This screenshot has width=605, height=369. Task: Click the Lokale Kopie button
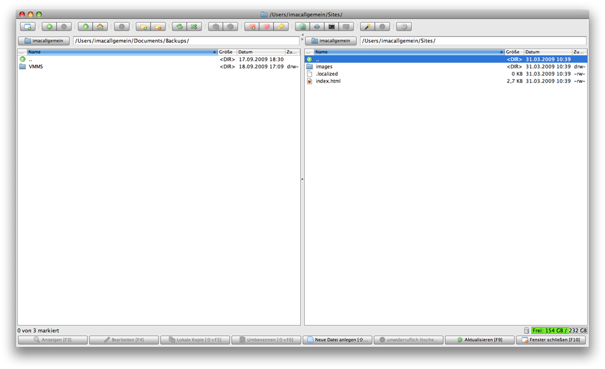point(195,339)
